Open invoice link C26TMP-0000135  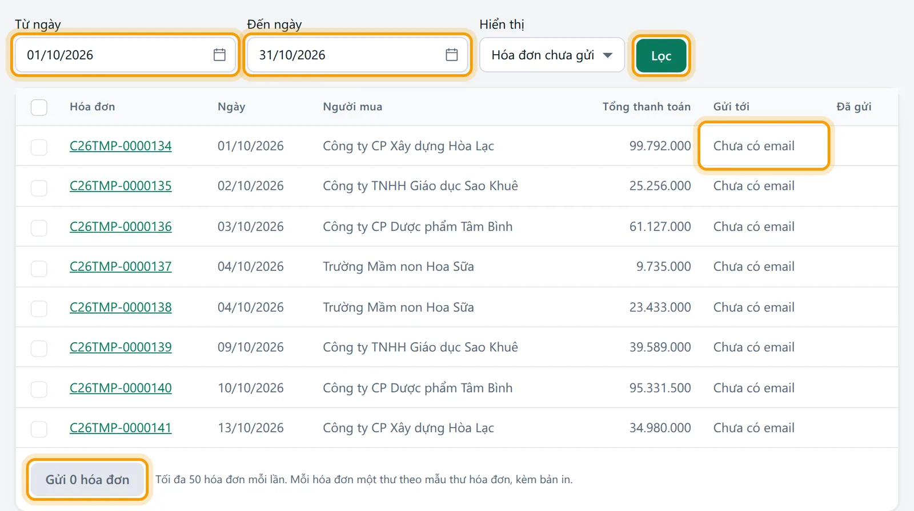pos(121,186)
